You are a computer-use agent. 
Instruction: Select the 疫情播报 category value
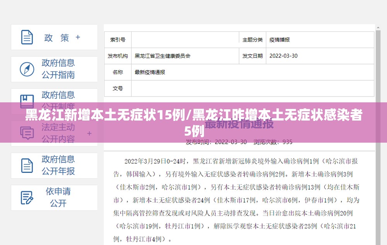point(280,40)
